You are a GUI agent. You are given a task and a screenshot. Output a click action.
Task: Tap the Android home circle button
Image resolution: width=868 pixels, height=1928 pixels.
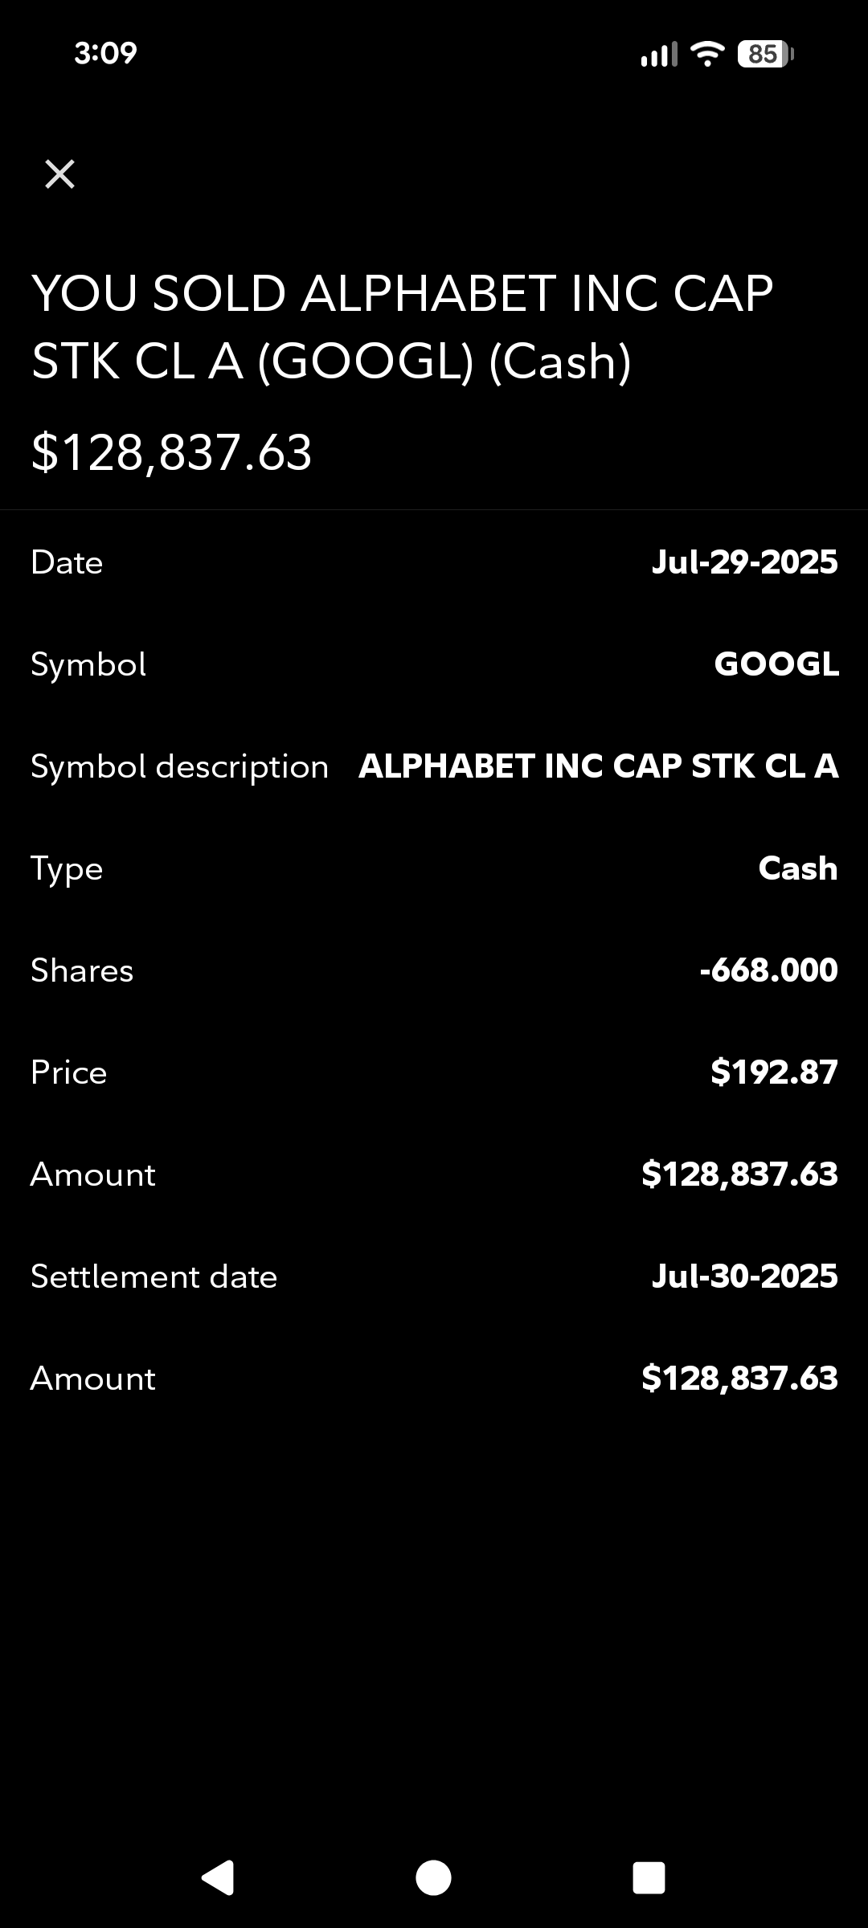[433, 1877]
